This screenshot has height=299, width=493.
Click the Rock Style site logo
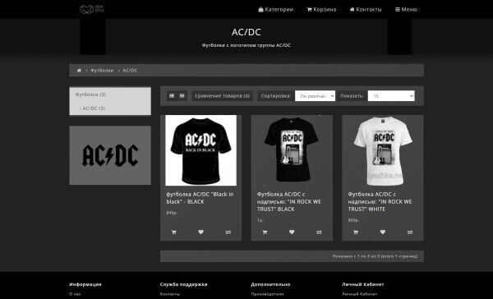91,9
